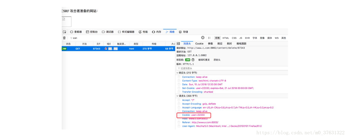Toggle the 所有 (All) filter
This screenshot has width=348, height=138.
217,38
